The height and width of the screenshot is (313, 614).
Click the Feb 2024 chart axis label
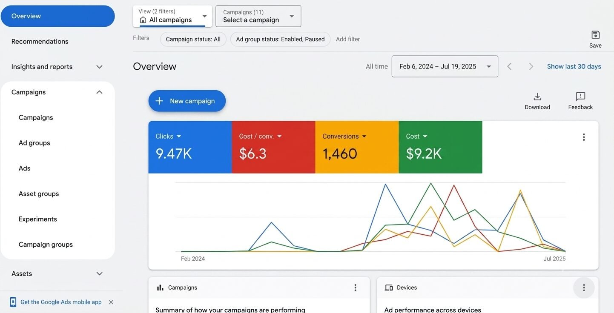(193, 259)
